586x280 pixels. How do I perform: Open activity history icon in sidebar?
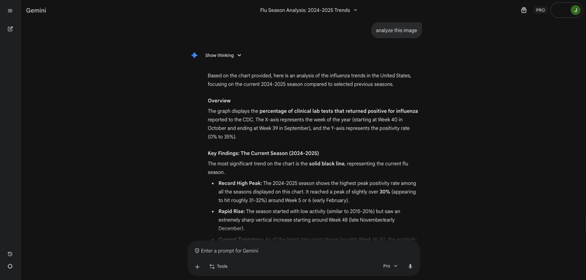click(x=10, y=254)
